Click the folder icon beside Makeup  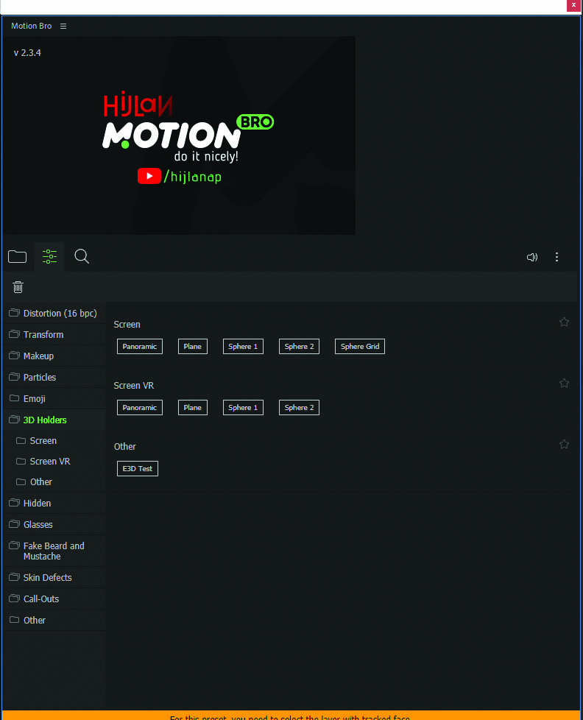[x=14, y=356]
